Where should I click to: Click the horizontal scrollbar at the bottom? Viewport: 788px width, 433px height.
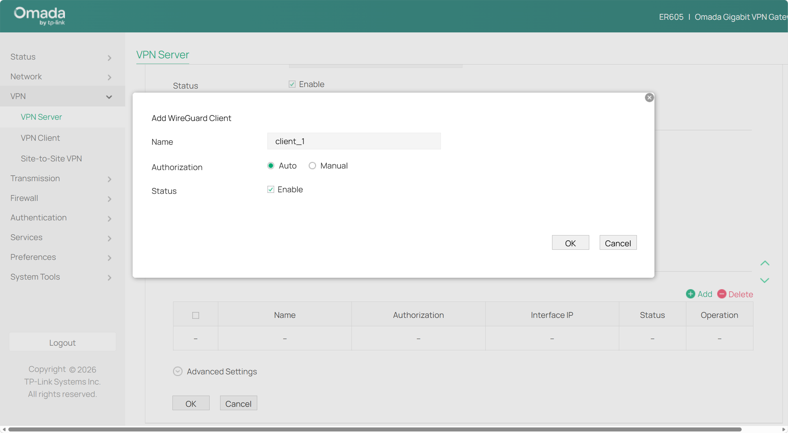click(x=375, y=429)
